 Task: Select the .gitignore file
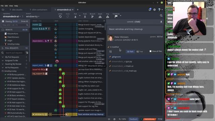pyautogui.click(x=135, y=57)
